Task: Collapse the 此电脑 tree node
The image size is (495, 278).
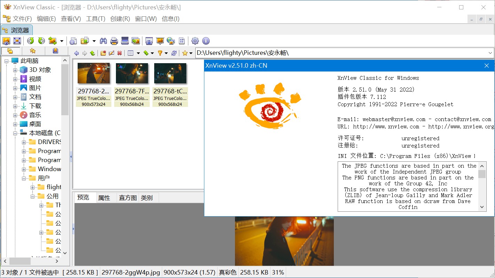Action: pos(7,61)
